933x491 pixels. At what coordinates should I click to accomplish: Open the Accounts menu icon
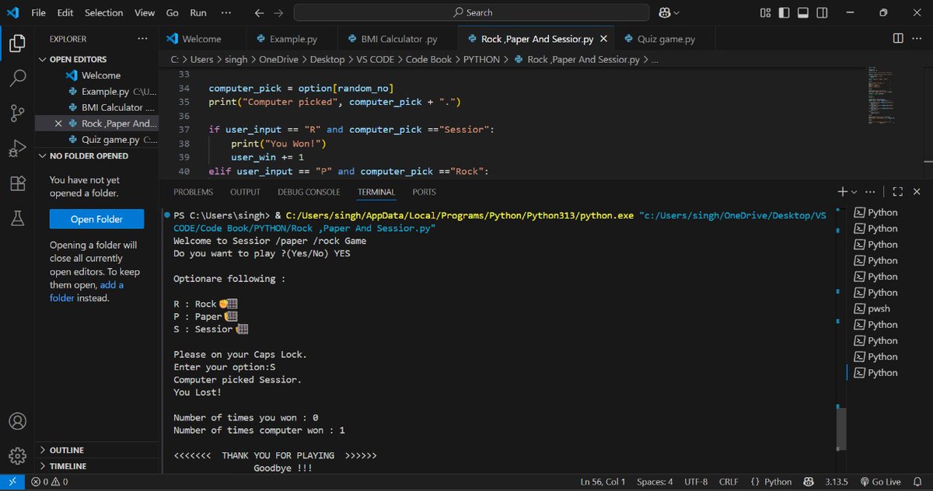pos(17,421)
